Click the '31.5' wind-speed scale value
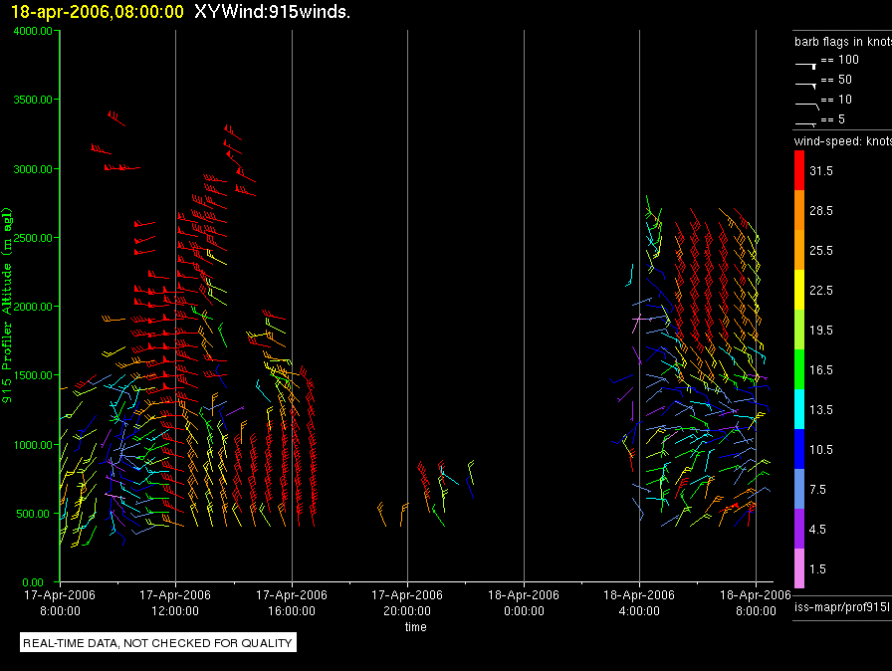Screen dimensions: 892x671 point(821,170)
